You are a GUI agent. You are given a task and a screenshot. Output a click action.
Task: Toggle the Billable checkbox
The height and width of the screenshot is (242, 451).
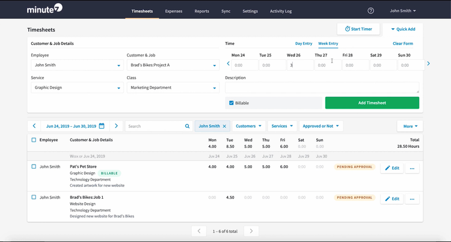[x=232, y=103]
